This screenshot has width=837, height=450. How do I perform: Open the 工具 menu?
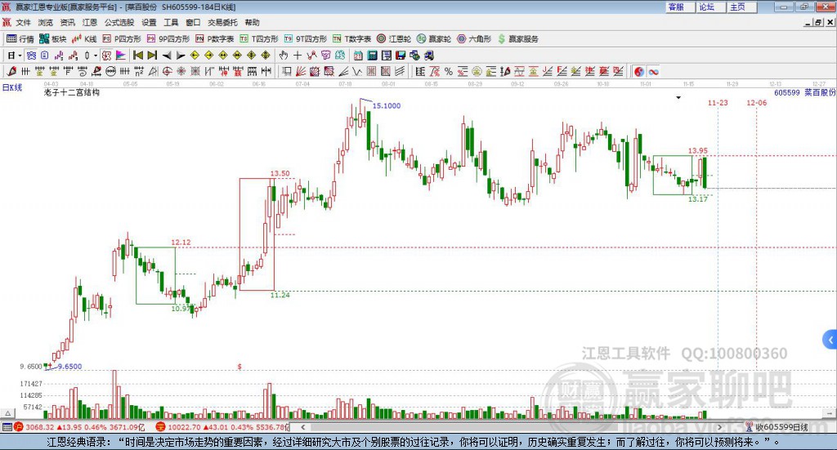pos(171,22)
